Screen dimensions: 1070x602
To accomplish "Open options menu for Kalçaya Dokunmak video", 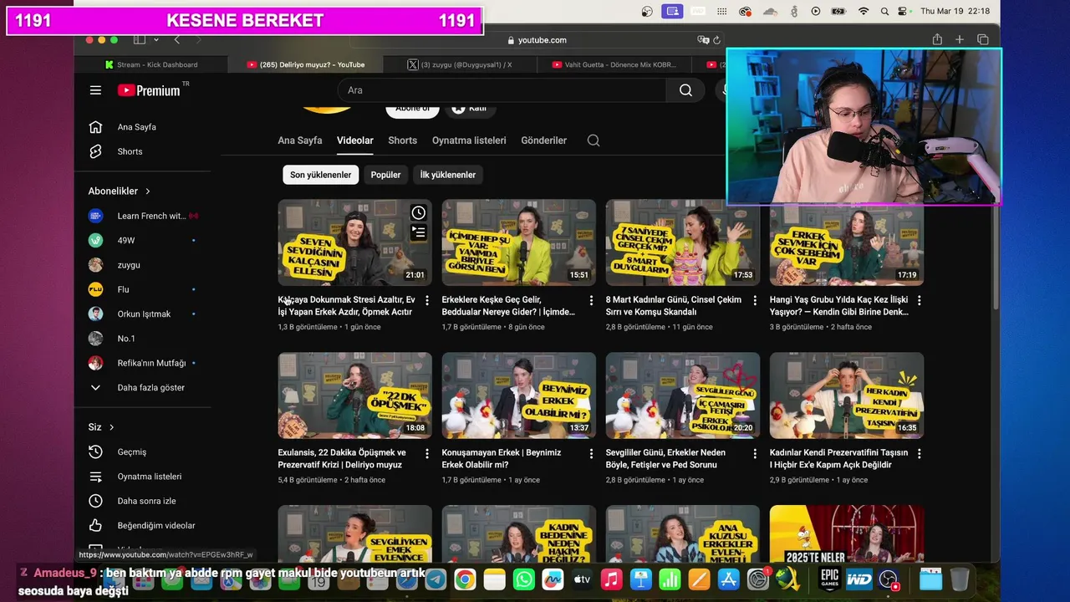I will (x=427, y=300).
